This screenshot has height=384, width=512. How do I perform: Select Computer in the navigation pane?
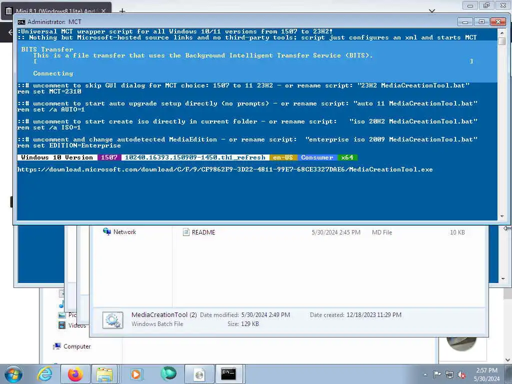coord(77,346)
